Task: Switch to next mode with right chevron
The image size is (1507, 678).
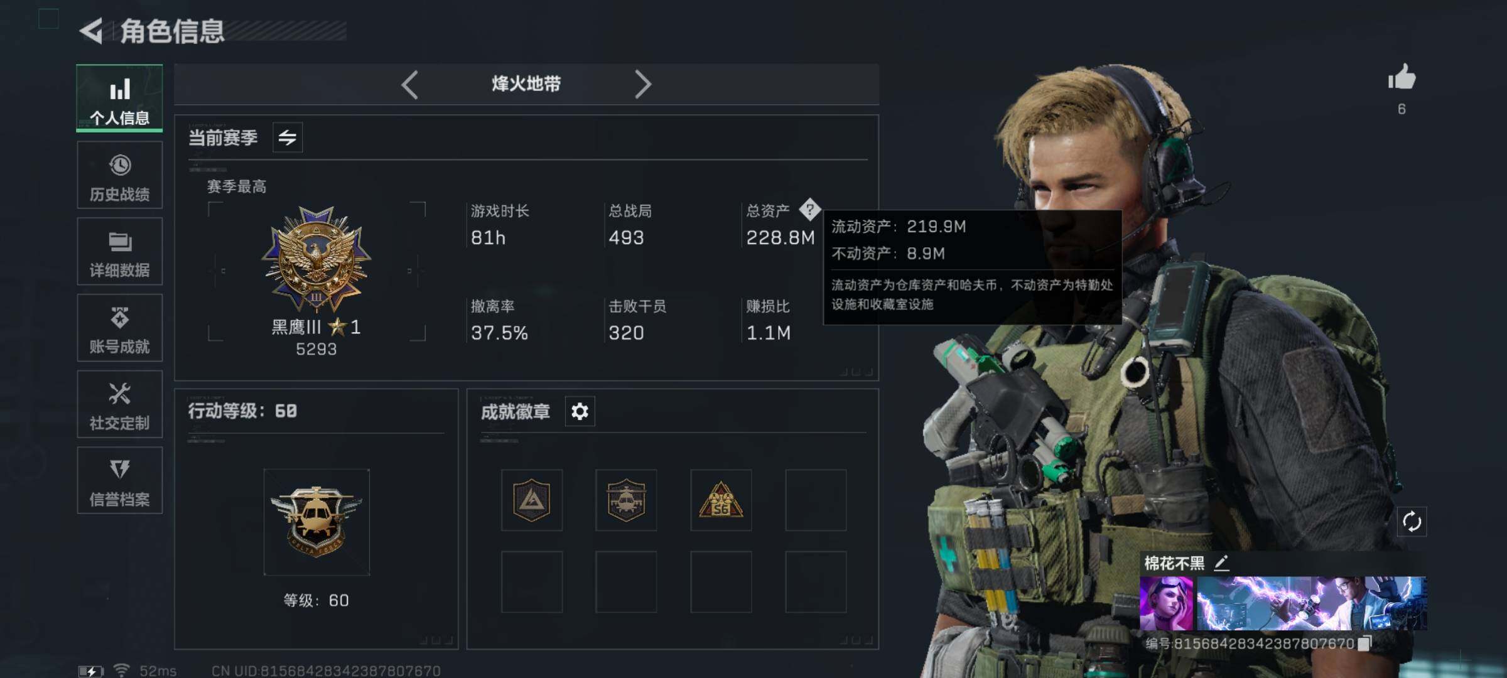Action: click(x=642, y=84)
